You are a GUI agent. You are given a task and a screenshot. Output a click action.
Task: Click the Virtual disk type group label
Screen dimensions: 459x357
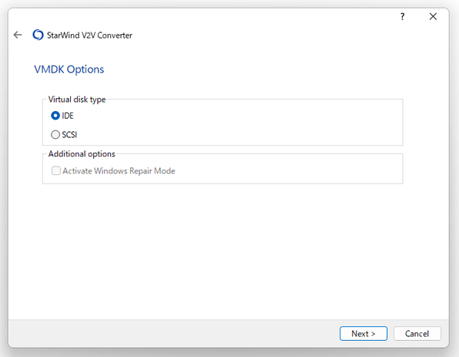point(77,99)
